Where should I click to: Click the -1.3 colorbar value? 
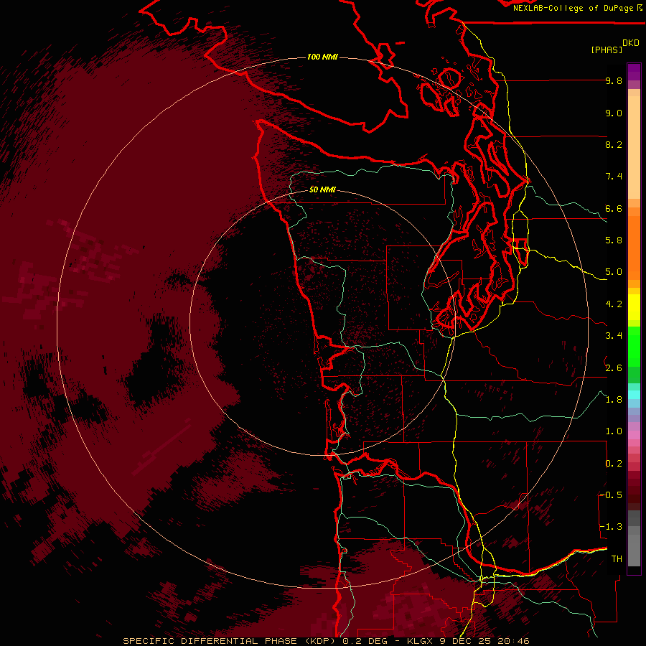pyautogui.click(x=611, y=527)
